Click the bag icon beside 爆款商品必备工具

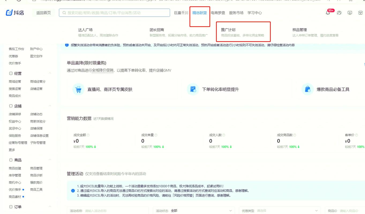coord(307,89)
